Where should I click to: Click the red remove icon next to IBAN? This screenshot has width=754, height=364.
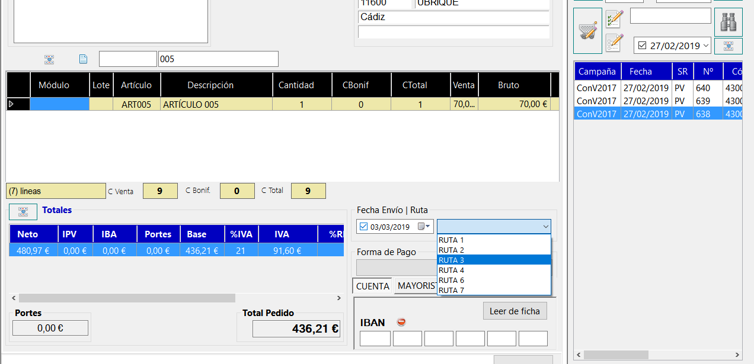click(x=401, y=322)
